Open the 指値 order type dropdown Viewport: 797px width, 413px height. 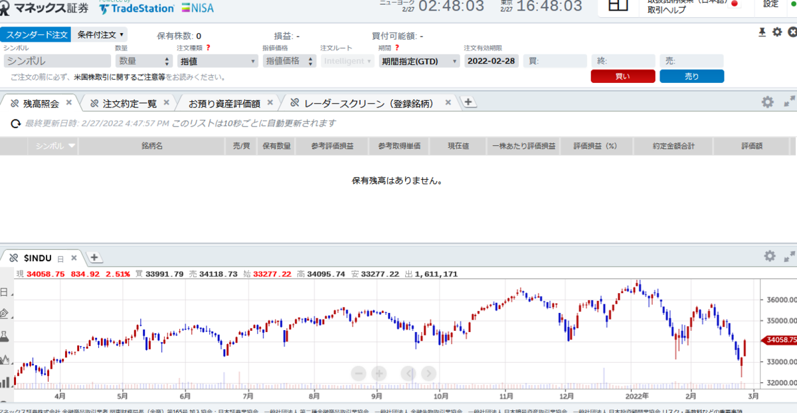217,61
